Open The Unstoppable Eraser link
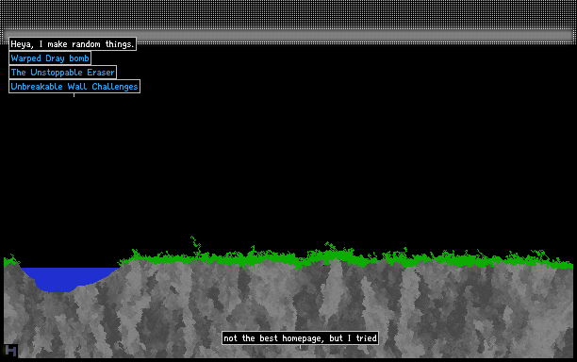The width and height of the screenshot is (577, 362). point(62,72)
